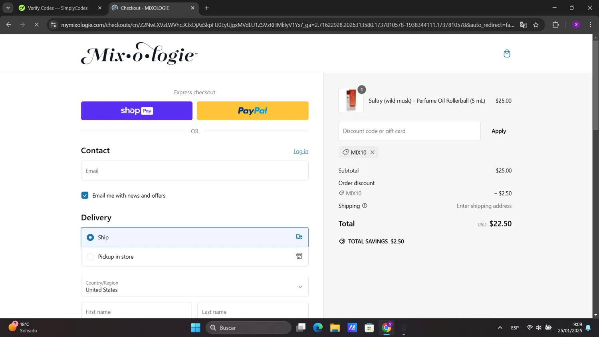Image resolution: width=599 pixels, height=337 pixels.
Task: Click the First name field
Action: click(136, 311)
